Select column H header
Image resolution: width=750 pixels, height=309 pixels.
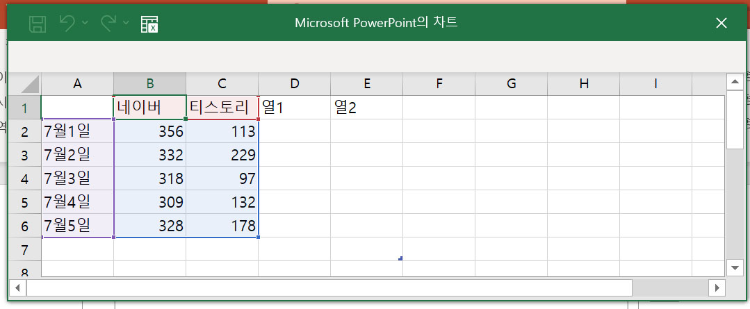coord(583,83)
